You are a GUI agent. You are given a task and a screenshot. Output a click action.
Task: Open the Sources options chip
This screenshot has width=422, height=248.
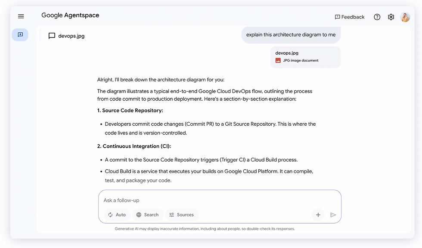click(x=182, y=215)
